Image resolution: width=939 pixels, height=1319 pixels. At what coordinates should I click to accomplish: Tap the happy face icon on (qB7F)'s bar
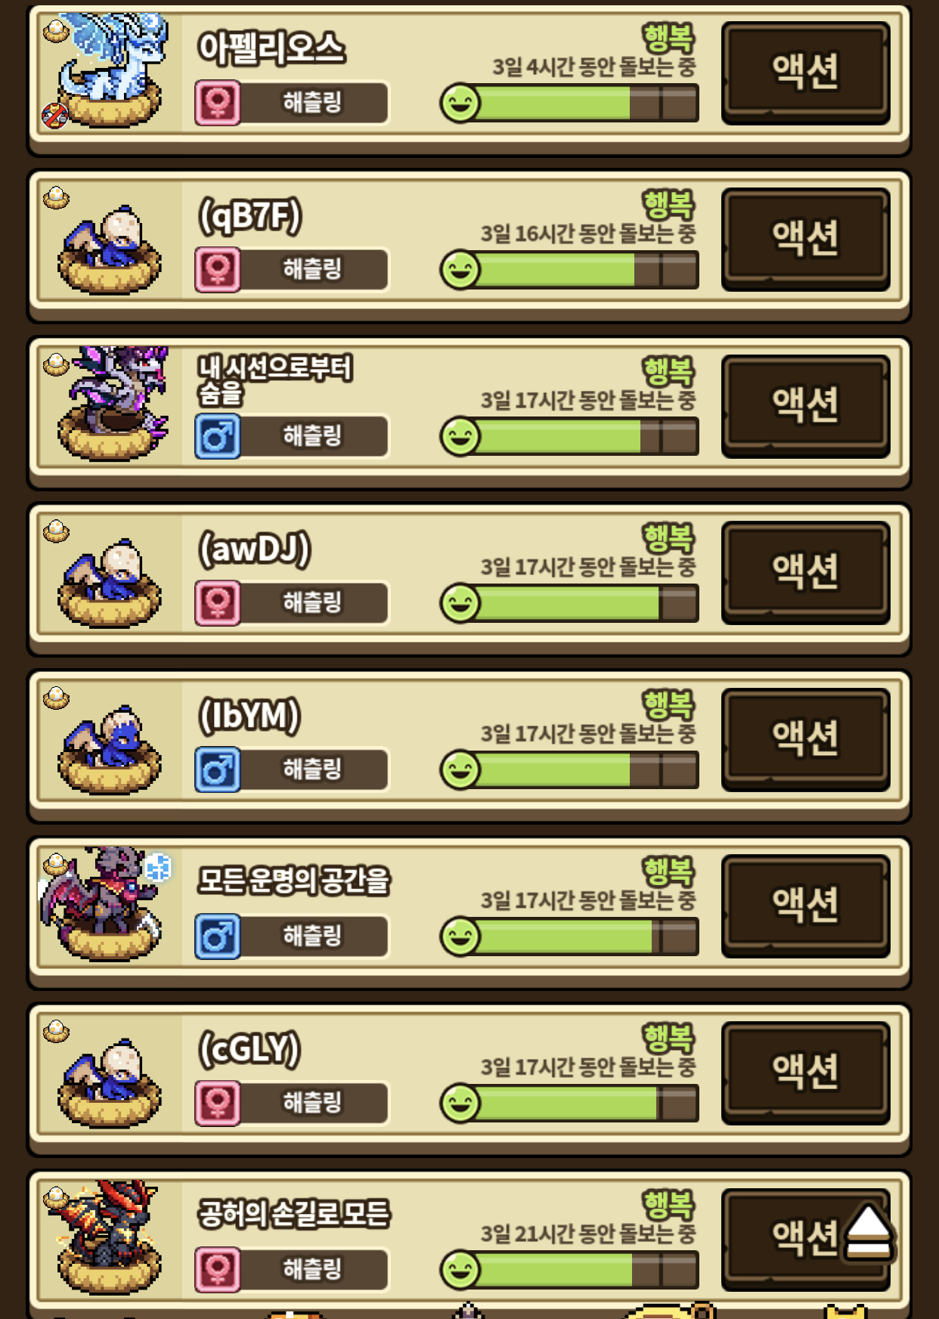tap(460, 270)
